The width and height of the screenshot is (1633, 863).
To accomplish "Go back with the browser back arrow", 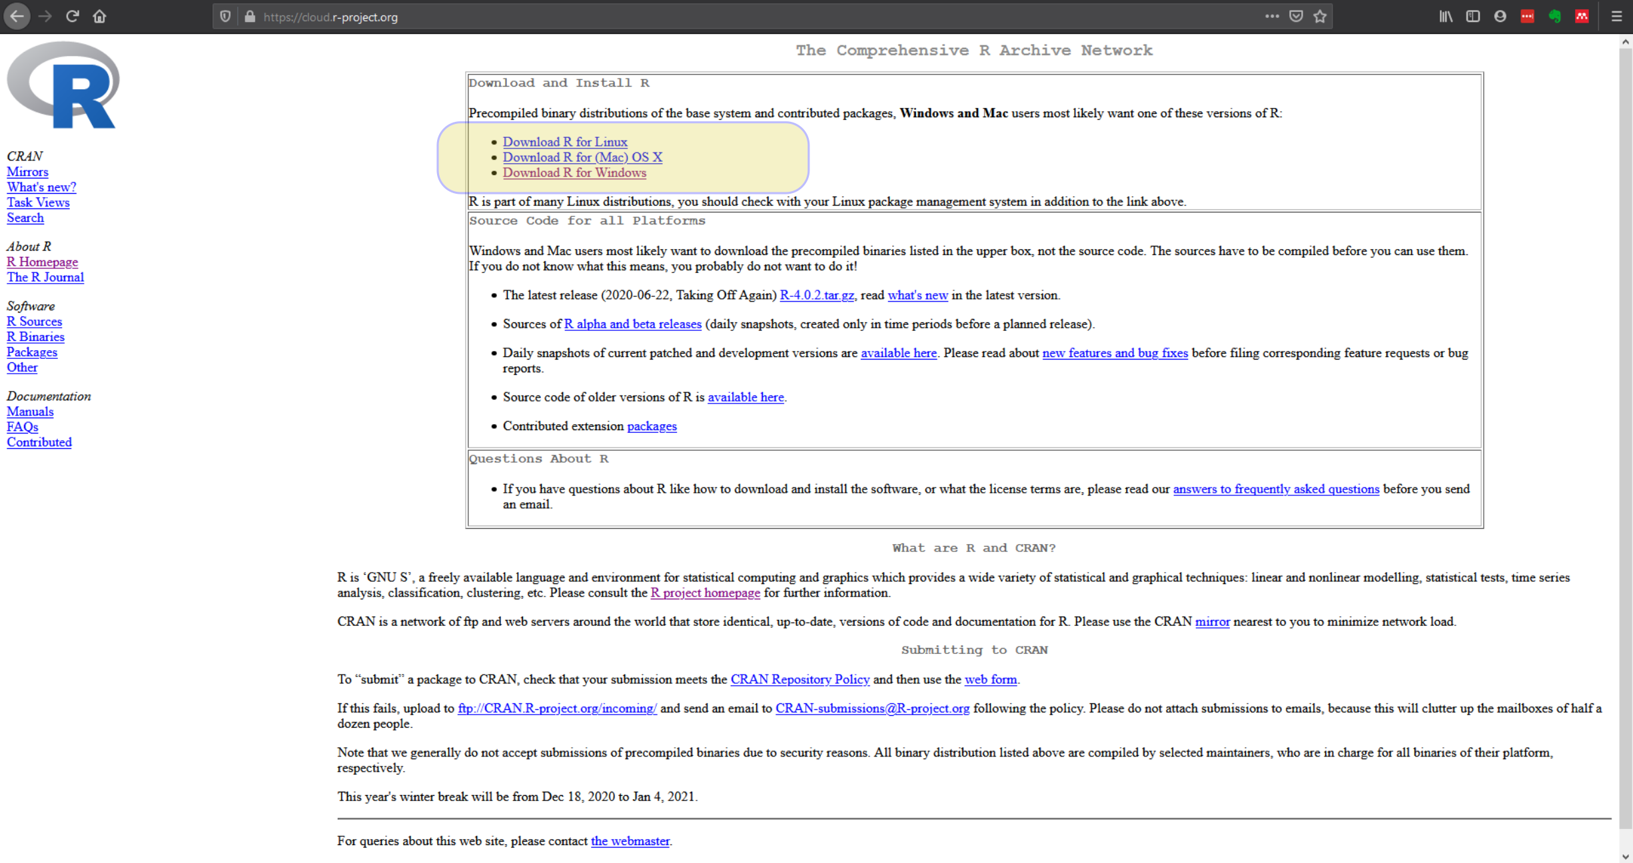I will click(17, 16).
